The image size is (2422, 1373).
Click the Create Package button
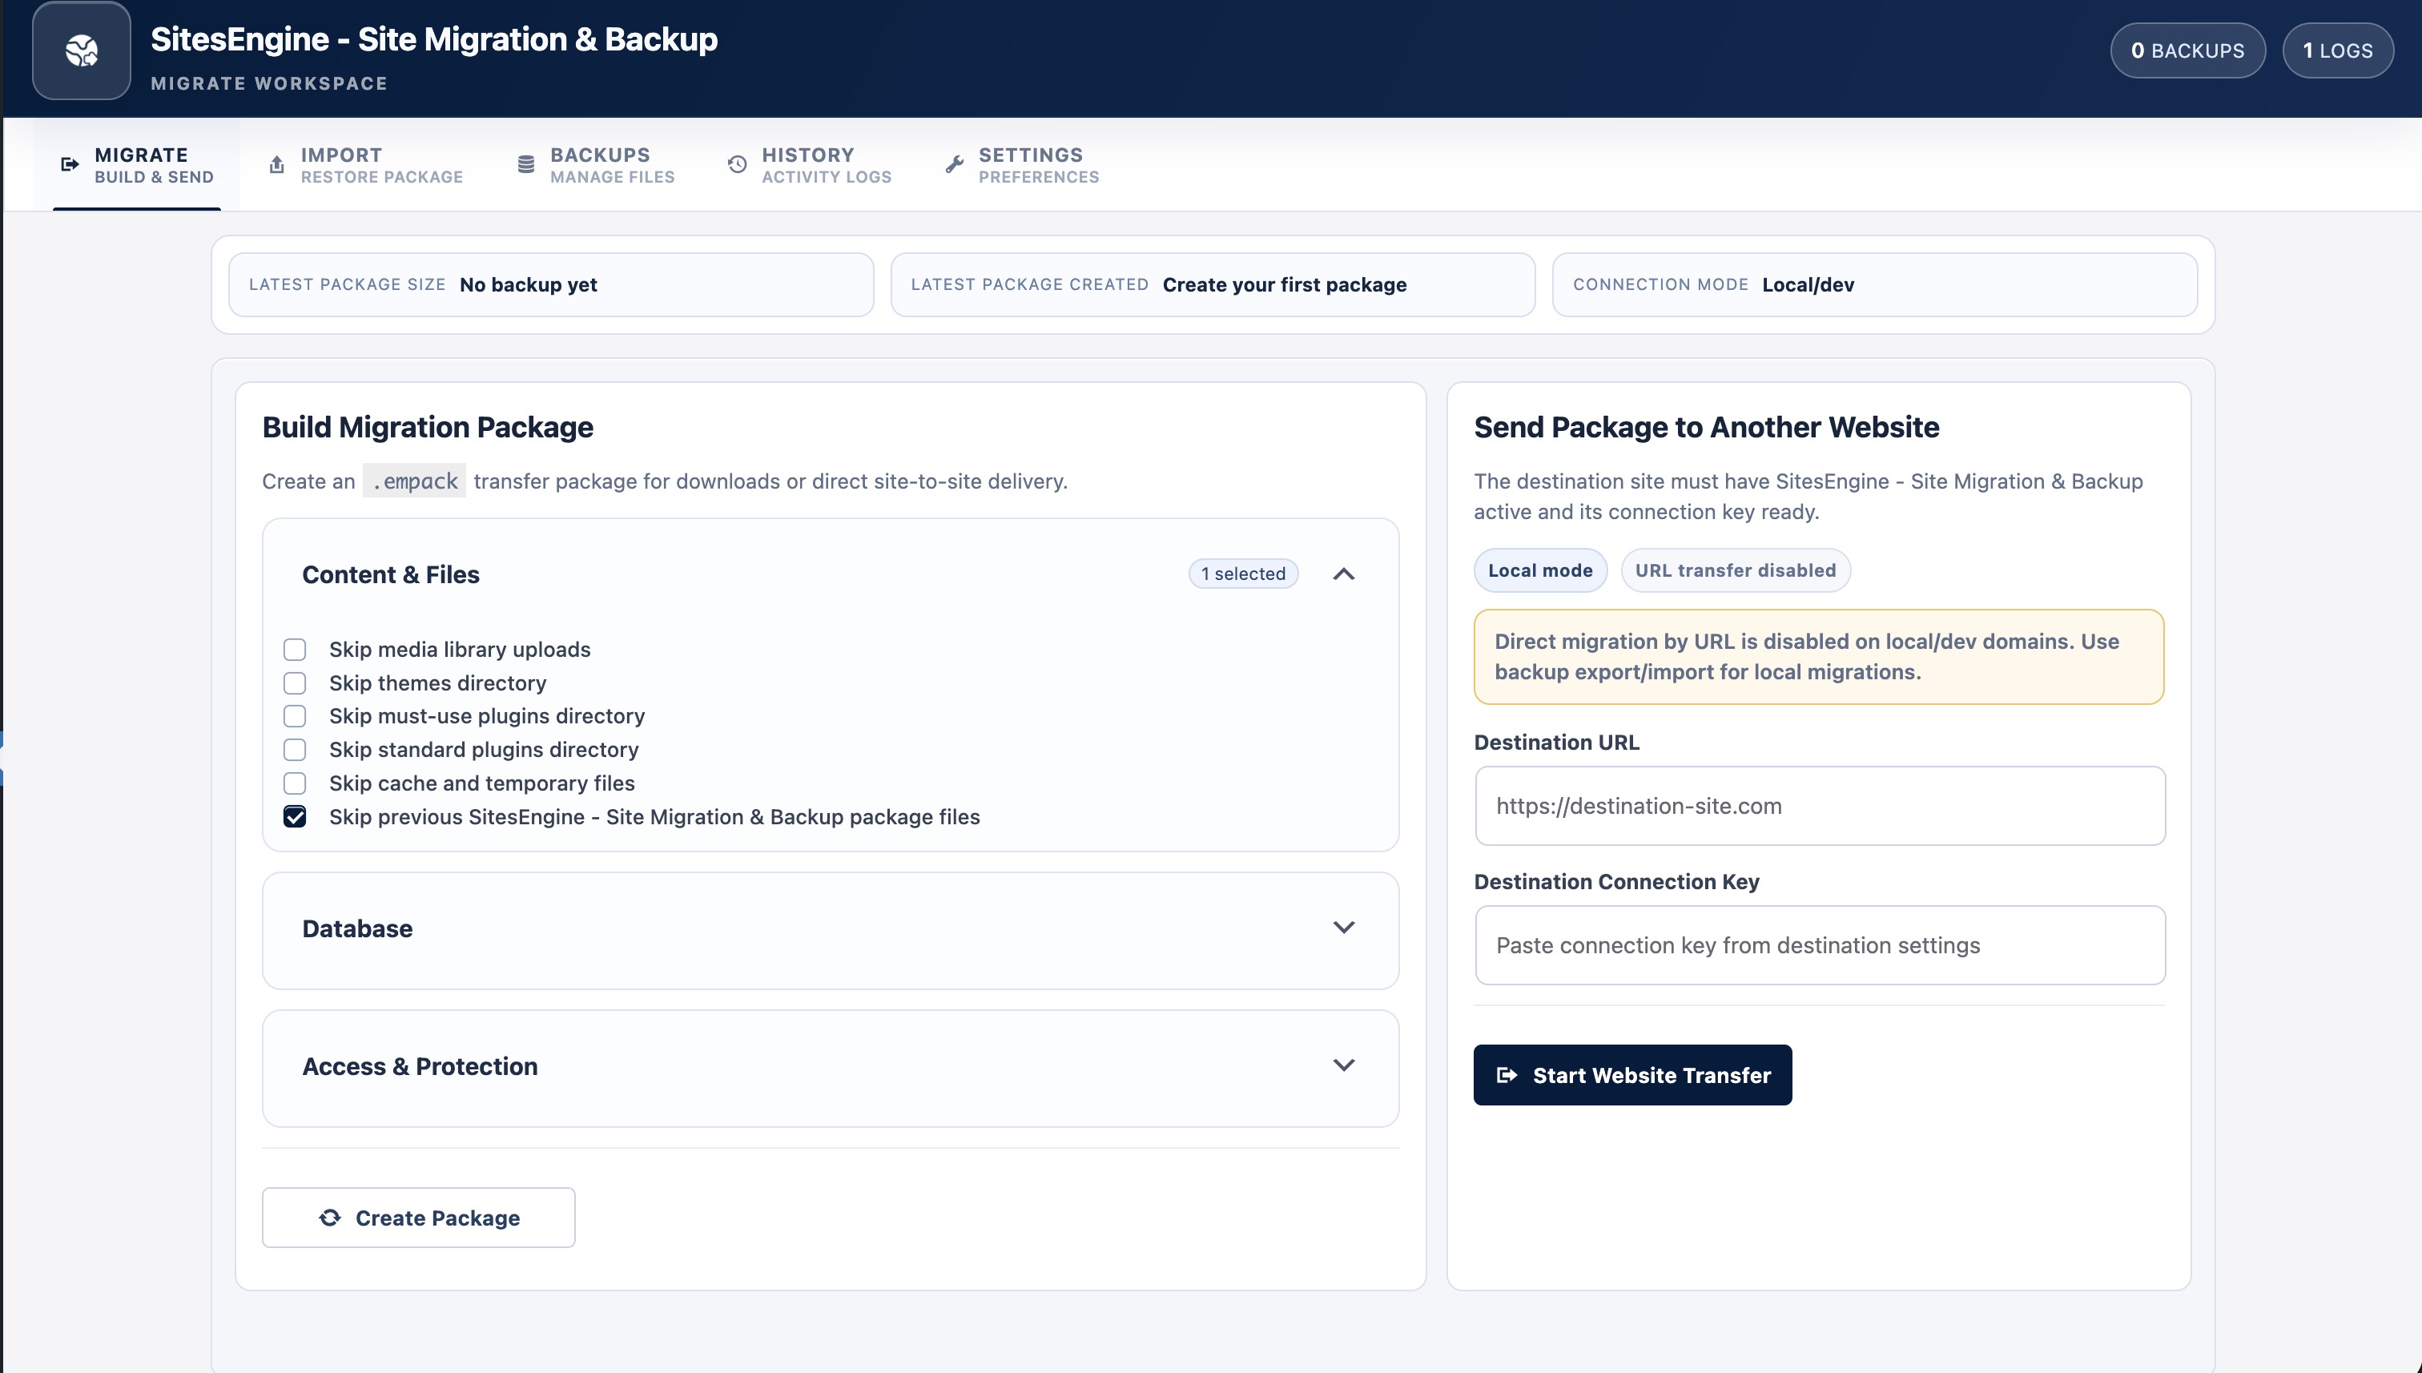pos(419,1218)
